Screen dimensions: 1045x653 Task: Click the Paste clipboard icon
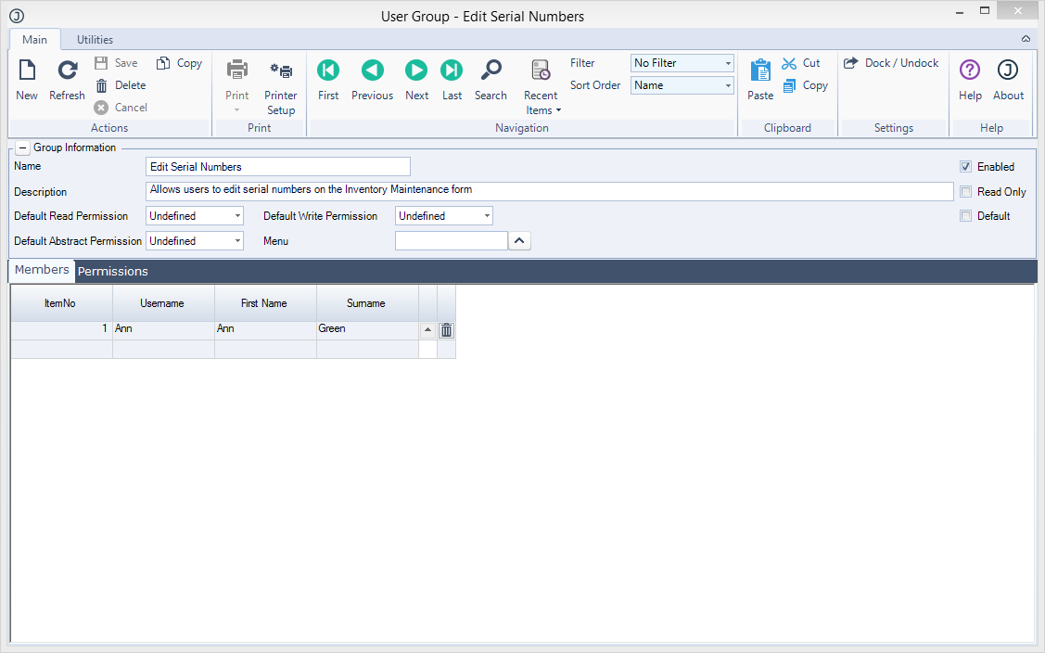click(760, 71)
